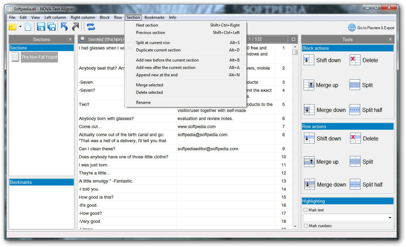Select row 9 cell 'Can I clean these?'
The width and height of the screenshot is (406, 247).
(127, 149)
